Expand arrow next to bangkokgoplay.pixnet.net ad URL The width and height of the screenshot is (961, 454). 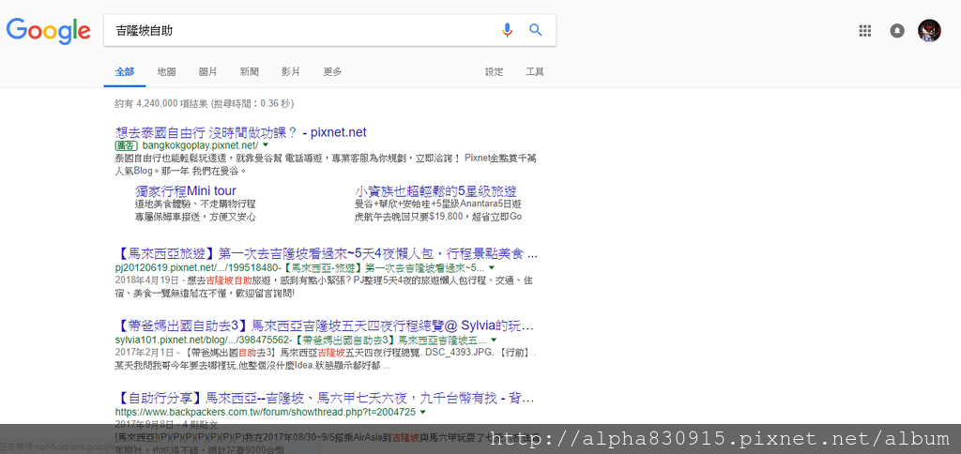pos(266,145)
